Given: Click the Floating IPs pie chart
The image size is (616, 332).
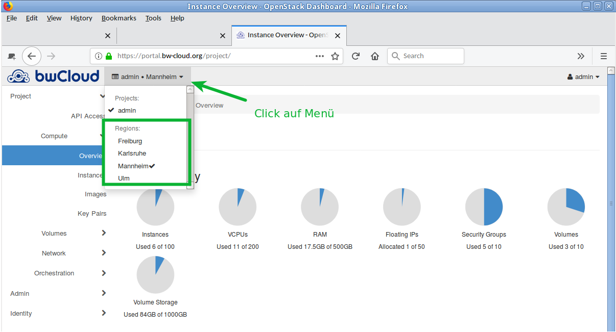Looking at the screenshot, I should pos(402,207).
